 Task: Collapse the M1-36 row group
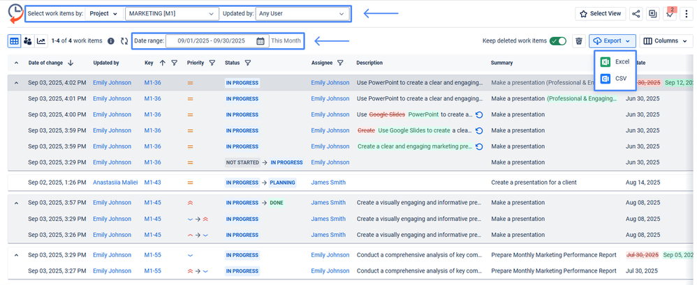tap(16, 83)
